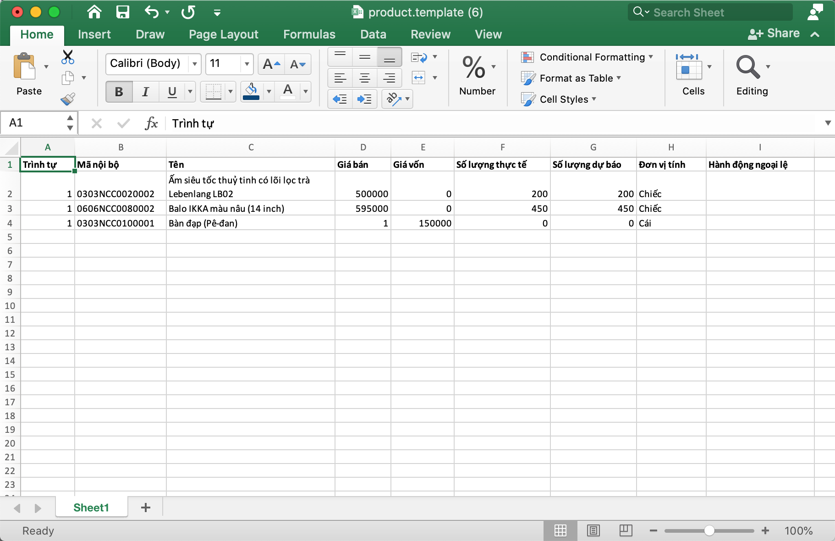835x541 pixels.
Task: Open fill color dropdown arrow
Action: [269, 92]
